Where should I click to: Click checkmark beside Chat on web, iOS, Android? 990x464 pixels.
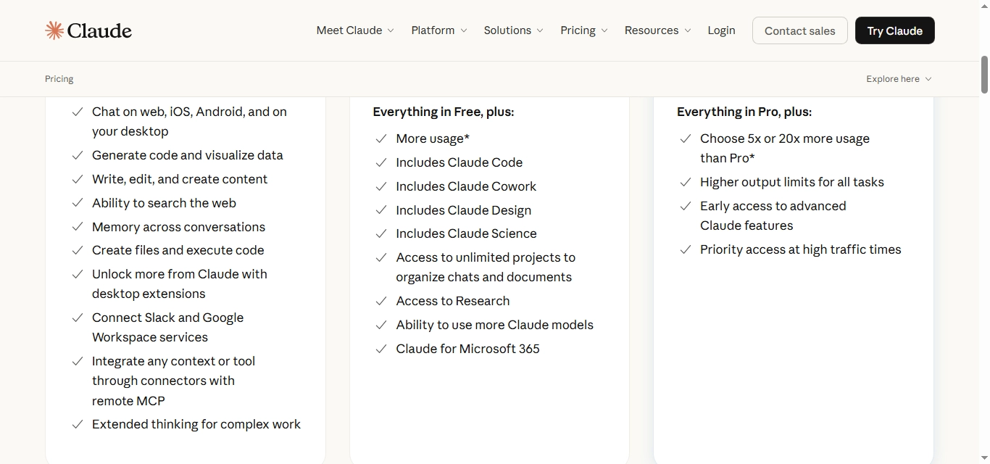78,112
